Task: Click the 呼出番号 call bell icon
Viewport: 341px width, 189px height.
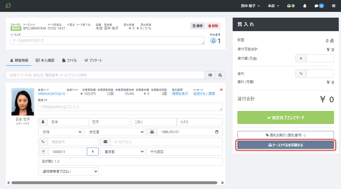Action: [x=213, y=41]
